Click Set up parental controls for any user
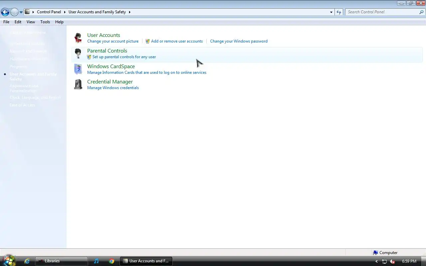Image resolution: width=426 pixels, height=266 pixels. [124, 57]
